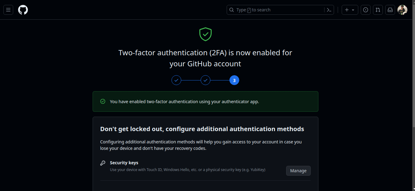Expand the plus create-new dropdown
Viewport: 415px width, 191px height.
point(350,10)
